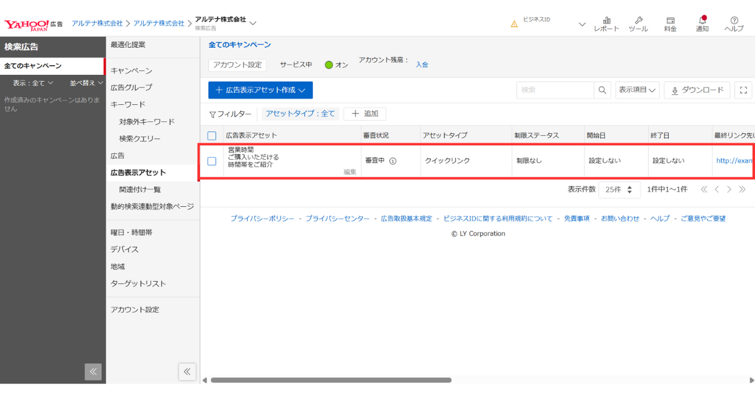Click the アカウント設定 button below the title

(x=237, y=65)
